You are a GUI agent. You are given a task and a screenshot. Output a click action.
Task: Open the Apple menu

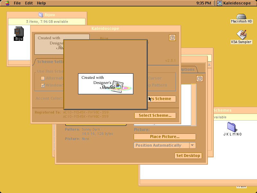(x=7, y=3)
